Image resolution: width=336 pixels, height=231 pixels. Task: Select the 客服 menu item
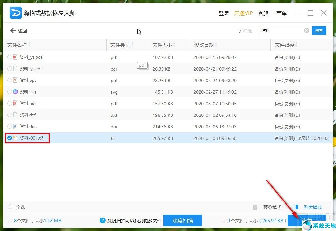coord(263,13)
